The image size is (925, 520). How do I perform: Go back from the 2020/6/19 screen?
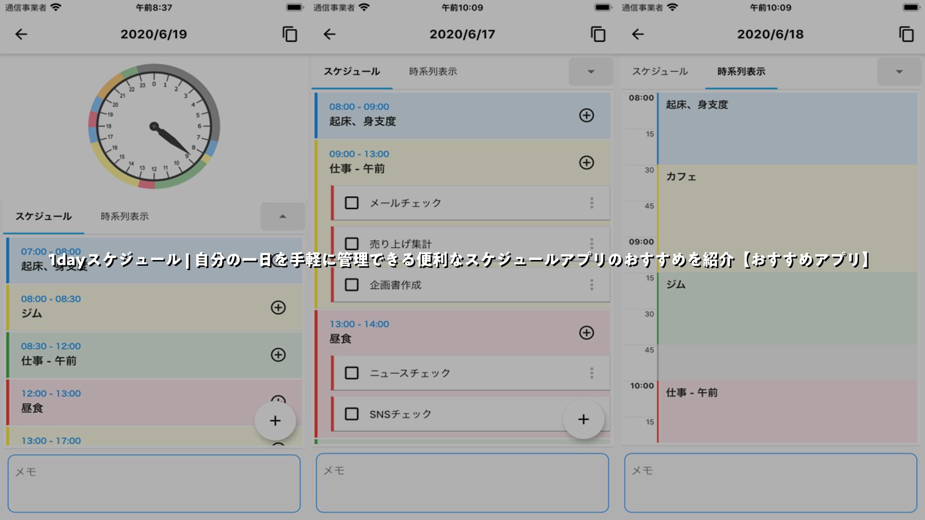[x=21, y=34]
